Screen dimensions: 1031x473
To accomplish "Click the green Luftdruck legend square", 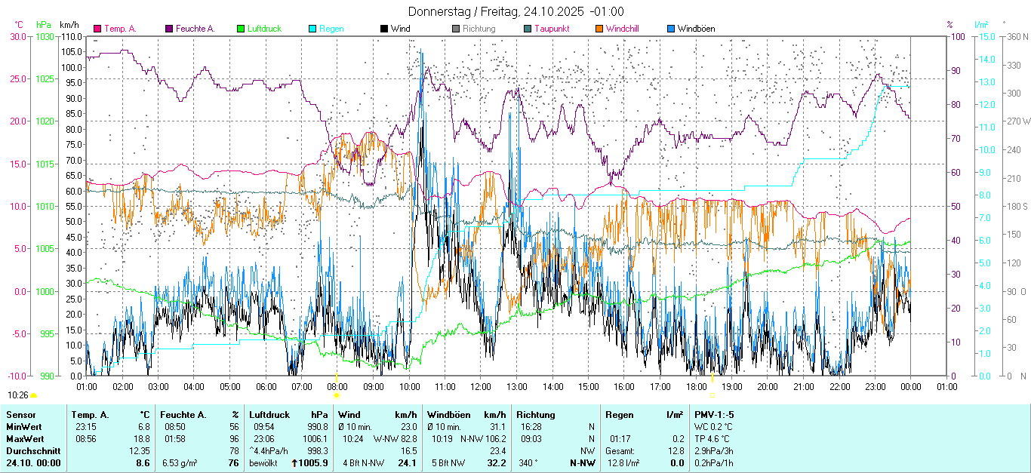I will 241,29.
